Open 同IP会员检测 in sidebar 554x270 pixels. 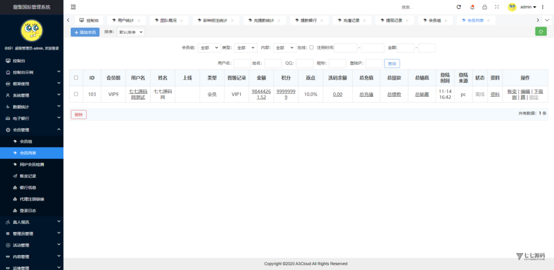32,164
